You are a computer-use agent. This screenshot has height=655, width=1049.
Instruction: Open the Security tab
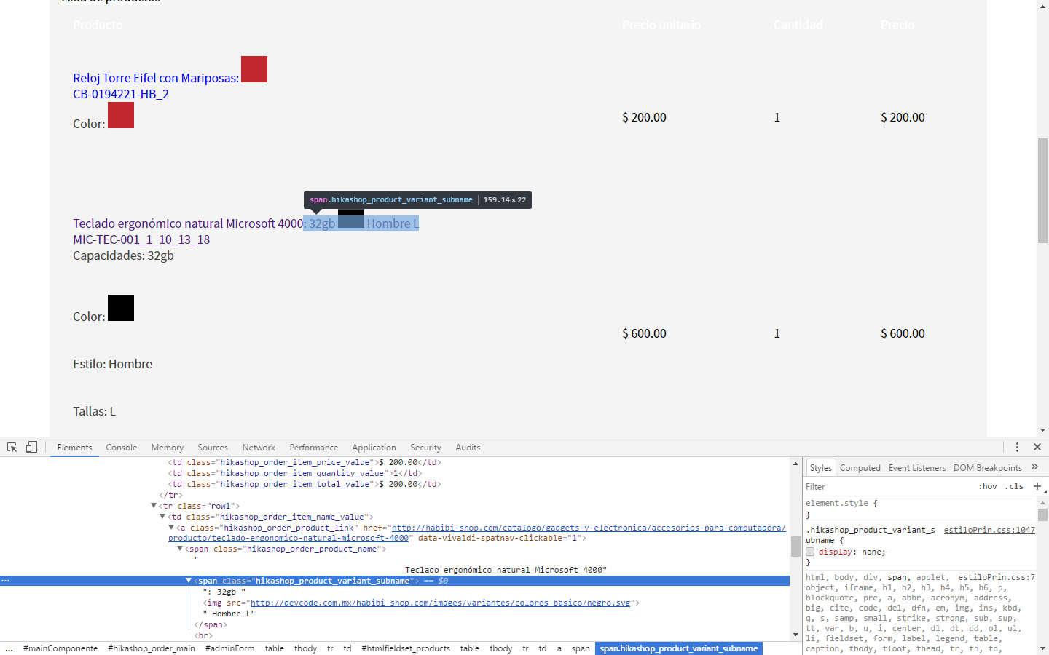pos(425,448)
